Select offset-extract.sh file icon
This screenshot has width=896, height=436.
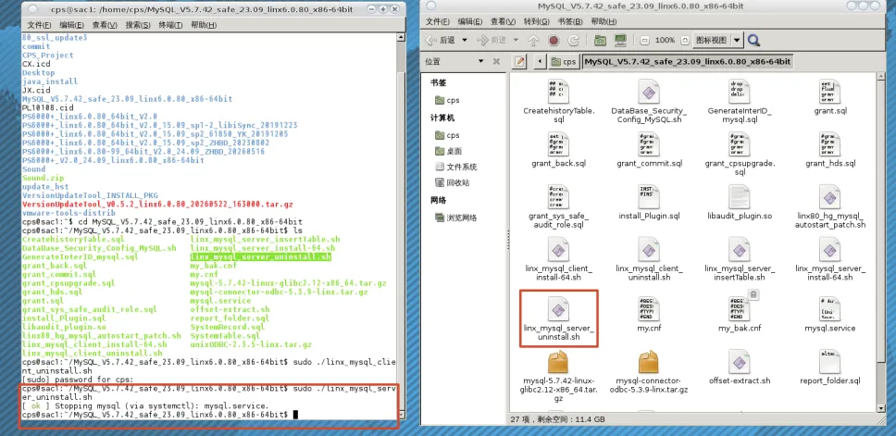pos(740,361)
